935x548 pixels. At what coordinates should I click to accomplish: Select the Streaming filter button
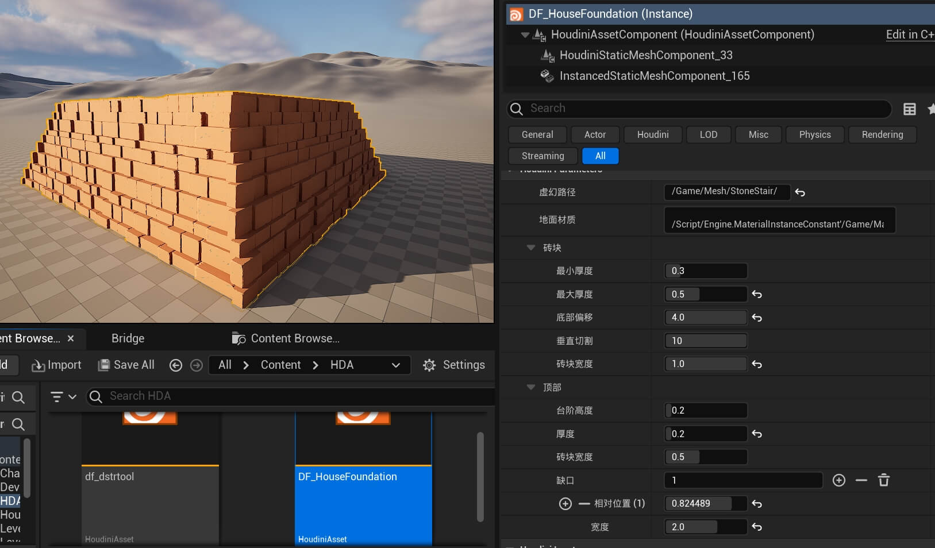[543, 156]
